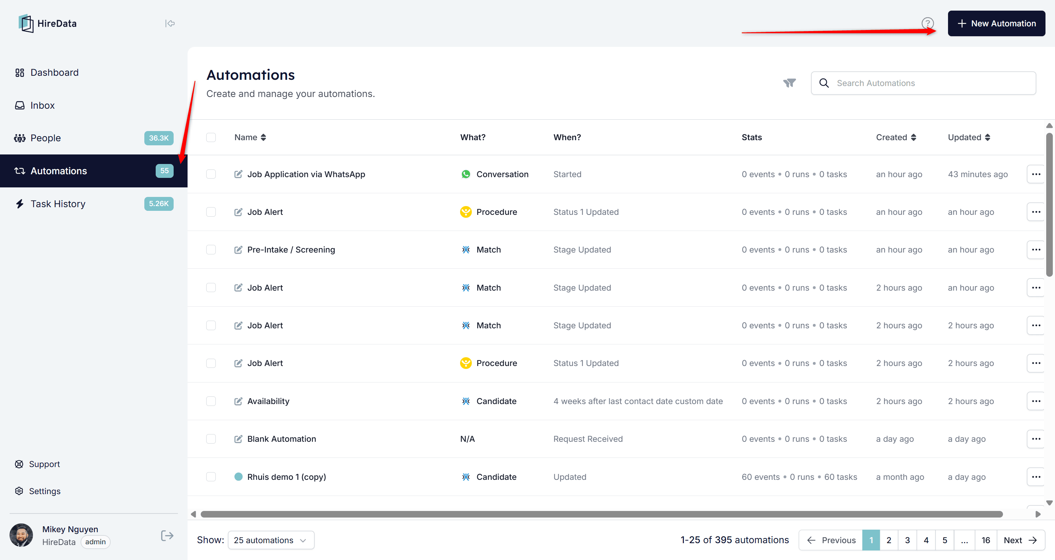
Task: Open more options for Job Application via WhatsApp
Action: [x=1036, y=174]
